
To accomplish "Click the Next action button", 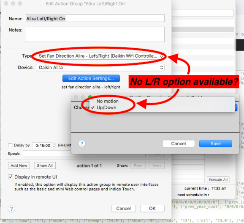I will 157,165.
